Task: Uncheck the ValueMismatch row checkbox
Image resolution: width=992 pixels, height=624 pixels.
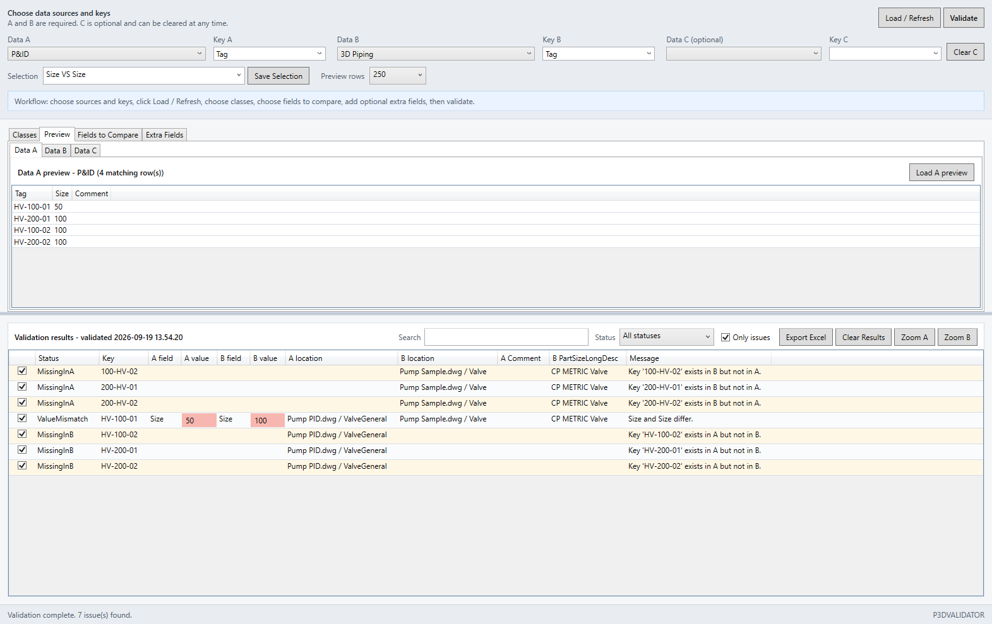Action: pos(22,419)
